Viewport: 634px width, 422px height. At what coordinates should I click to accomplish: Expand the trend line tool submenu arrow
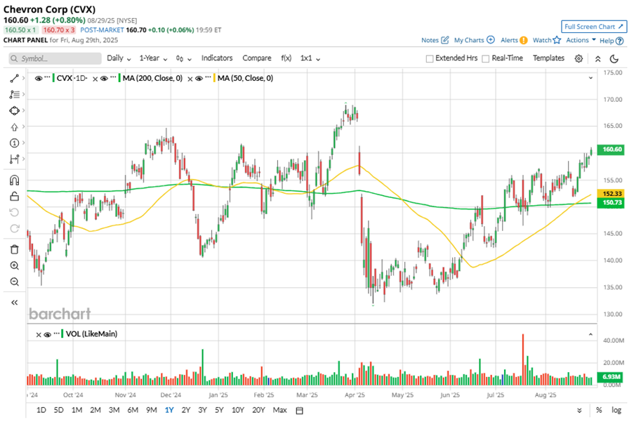coord(23,78)
